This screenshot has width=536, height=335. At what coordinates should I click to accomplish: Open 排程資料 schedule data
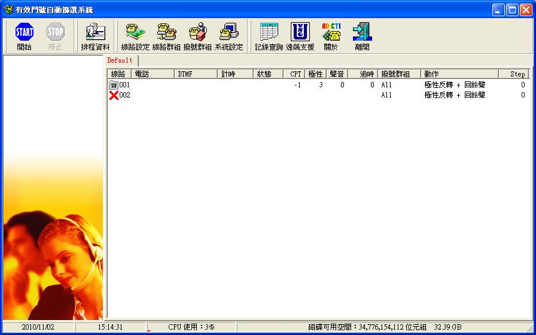click(x=95, y=36)
